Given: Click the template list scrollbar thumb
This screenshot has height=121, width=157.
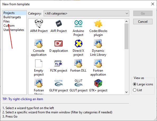Looking at the screenshot, I should pos(126,36).
